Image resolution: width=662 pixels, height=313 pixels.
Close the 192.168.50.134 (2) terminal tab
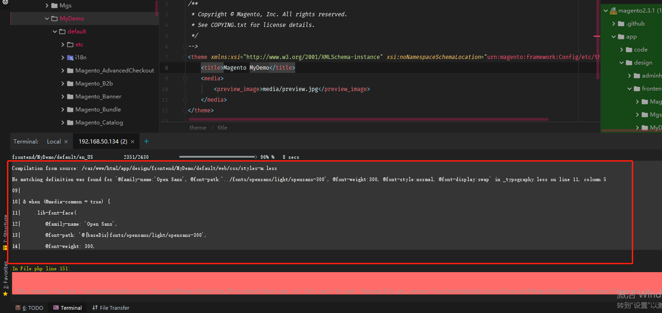pos(132,142)
